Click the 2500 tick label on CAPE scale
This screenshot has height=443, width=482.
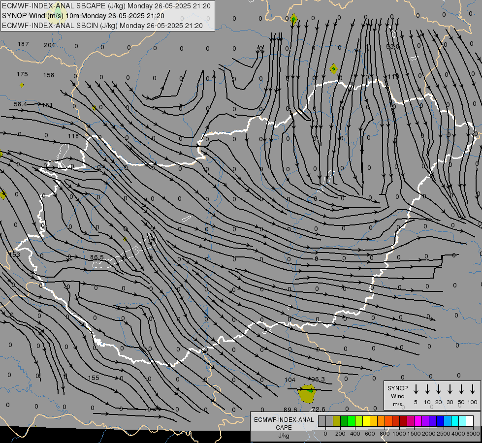click(443, 434)
